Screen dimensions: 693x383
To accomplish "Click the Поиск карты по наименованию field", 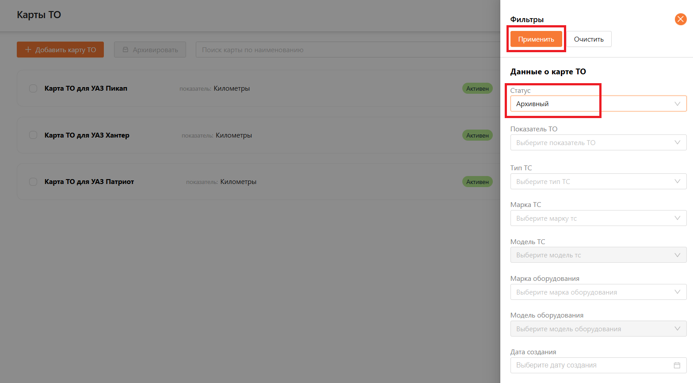I will (x=345, y=50).
